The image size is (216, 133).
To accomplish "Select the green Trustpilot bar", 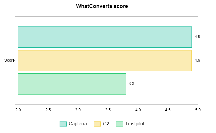I will point(72,84).
